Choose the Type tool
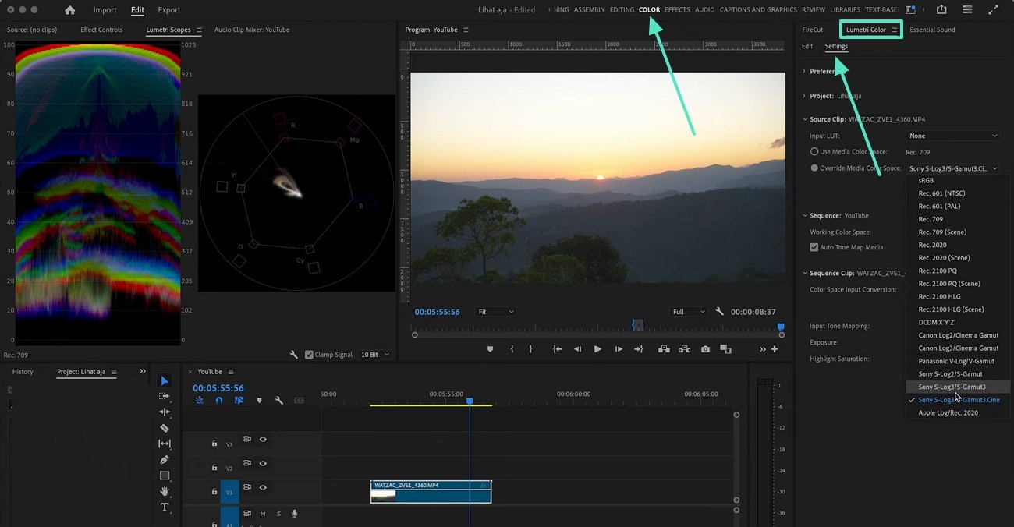 click(x=165, y=508)
